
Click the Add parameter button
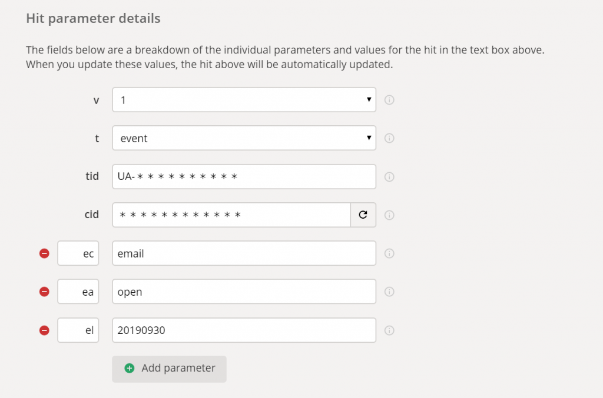pyautogui.click(x=169, y=369)
